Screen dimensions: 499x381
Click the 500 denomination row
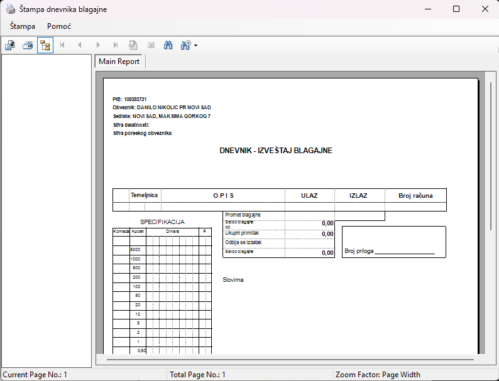coord(162,268)
